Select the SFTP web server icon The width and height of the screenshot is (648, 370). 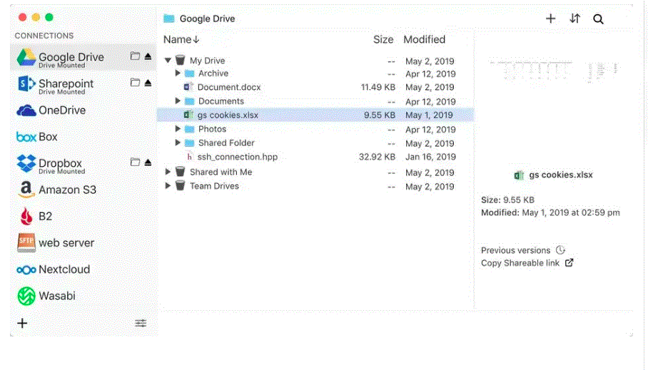coord(26,243)
